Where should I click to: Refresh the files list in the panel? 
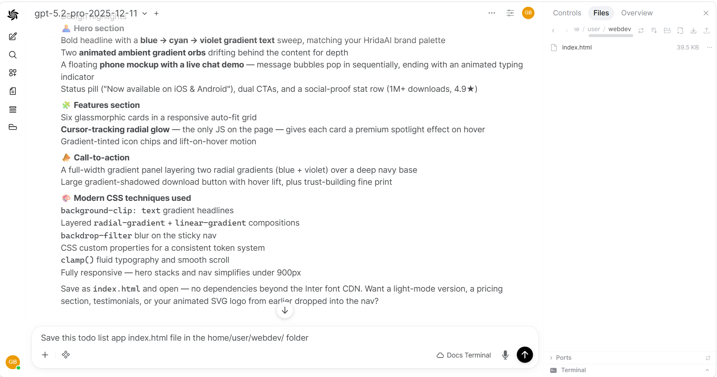click(x=641, y=30)
